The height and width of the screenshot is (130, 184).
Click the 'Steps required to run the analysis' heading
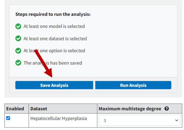(53, 14)
